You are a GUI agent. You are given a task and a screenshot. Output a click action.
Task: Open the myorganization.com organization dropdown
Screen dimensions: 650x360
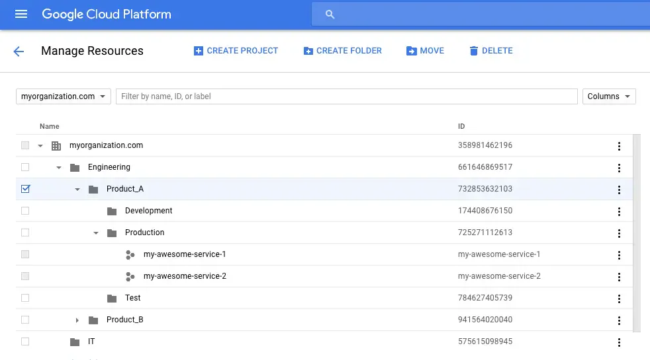tap(64, 96)
